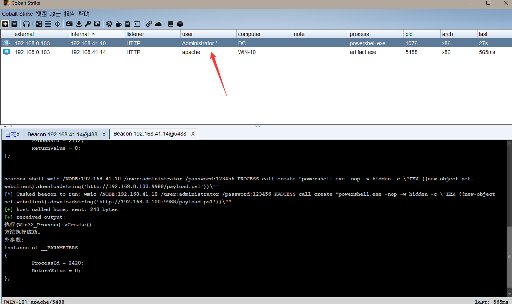Sort sessions by the internal column header

coord(97,34)
